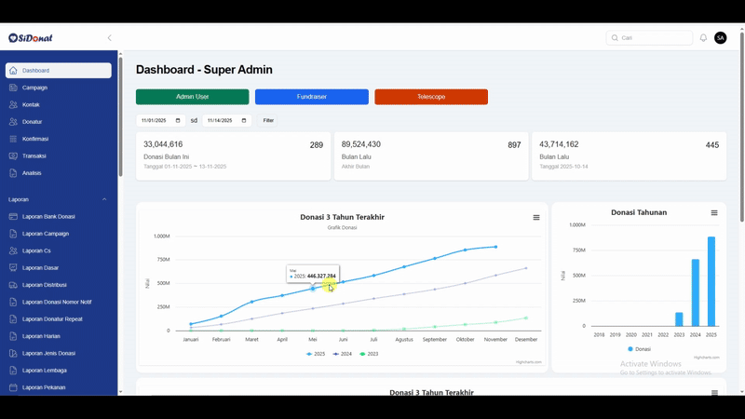The height and width of the screenshot is (419, 745).
Task: Click the SiDonat logo
Action: [x=31, y=38]
